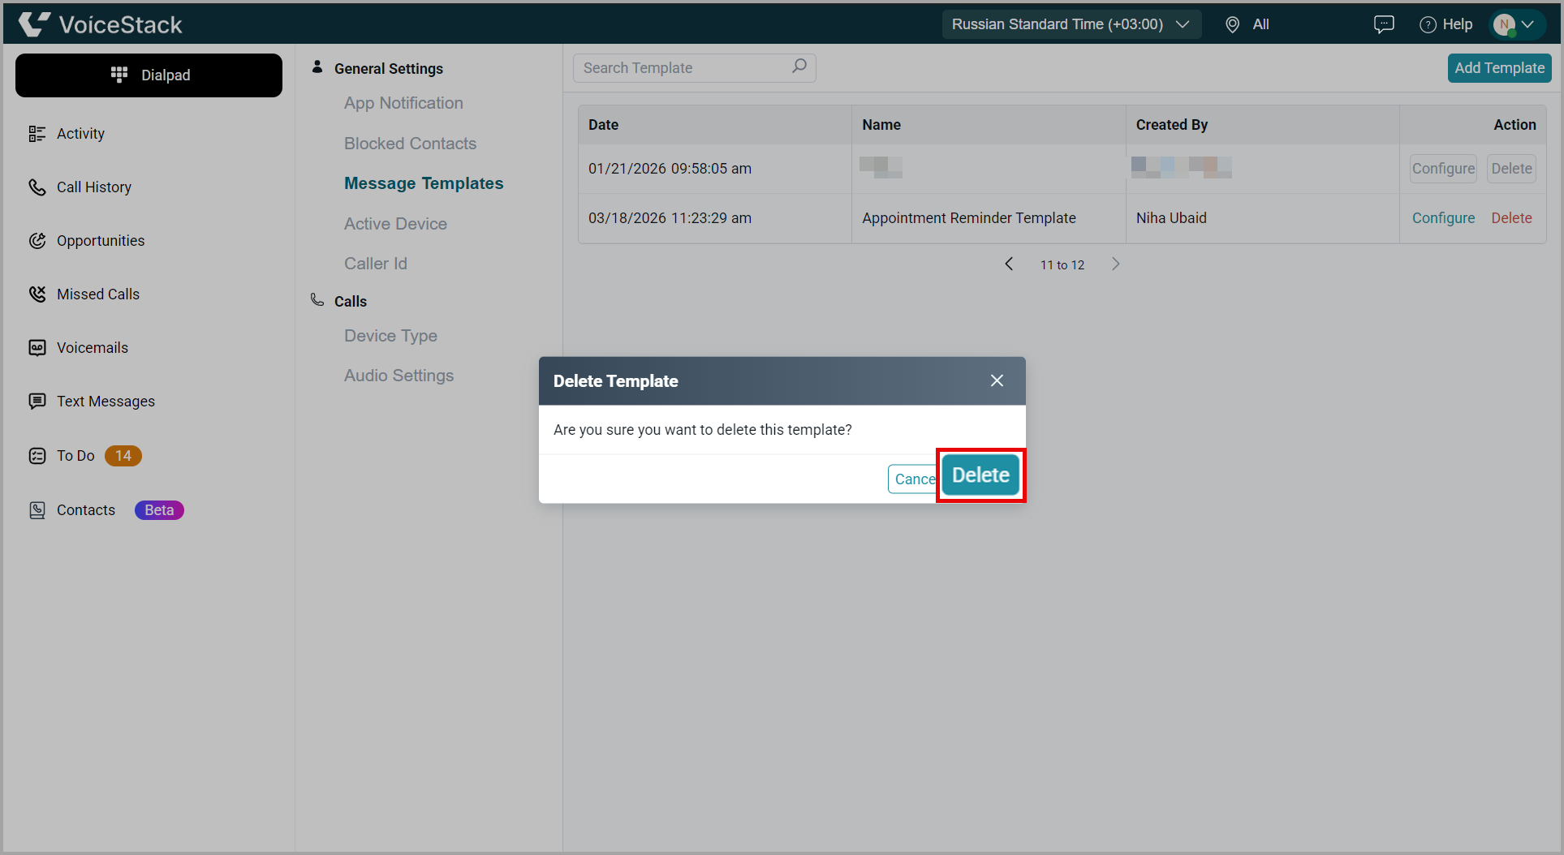Open the Contacts section

click(x=86, y=510)
